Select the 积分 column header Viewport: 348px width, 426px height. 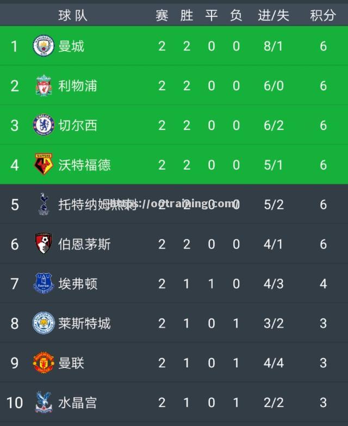(x=323, y=15)
